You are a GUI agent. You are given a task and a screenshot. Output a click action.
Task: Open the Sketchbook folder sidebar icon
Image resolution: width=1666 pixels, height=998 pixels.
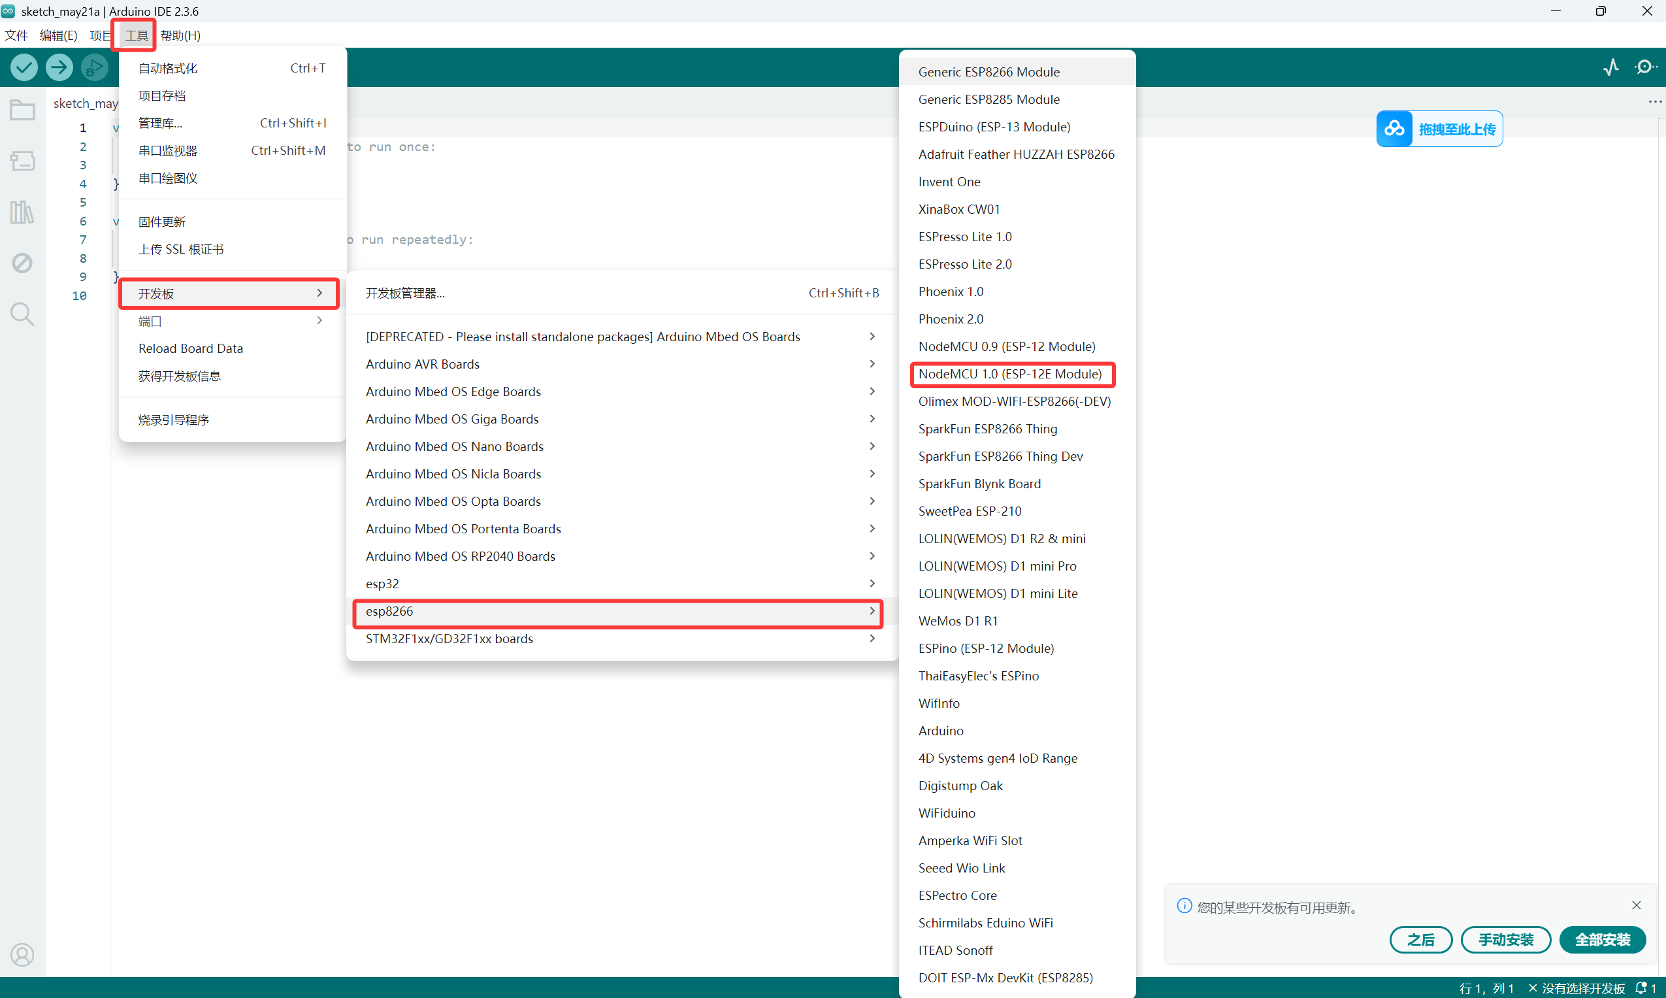point(22,110)
